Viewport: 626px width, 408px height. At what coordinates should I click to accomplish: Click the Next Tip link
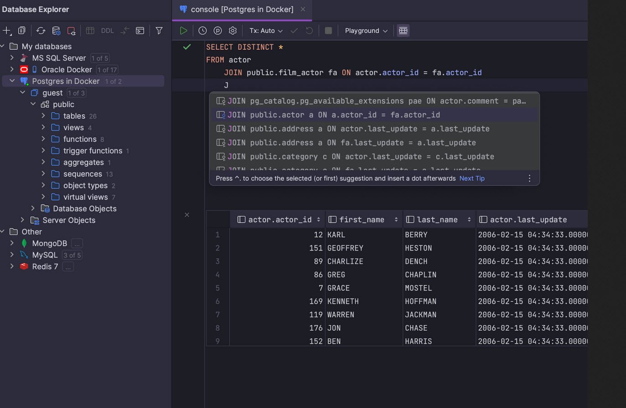pyautogui.click(x=471, y=178)
